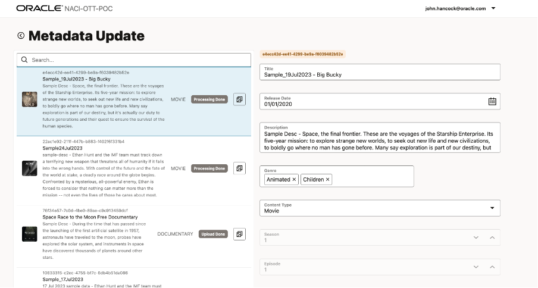Decrease the Episode value

click(476, 267)
